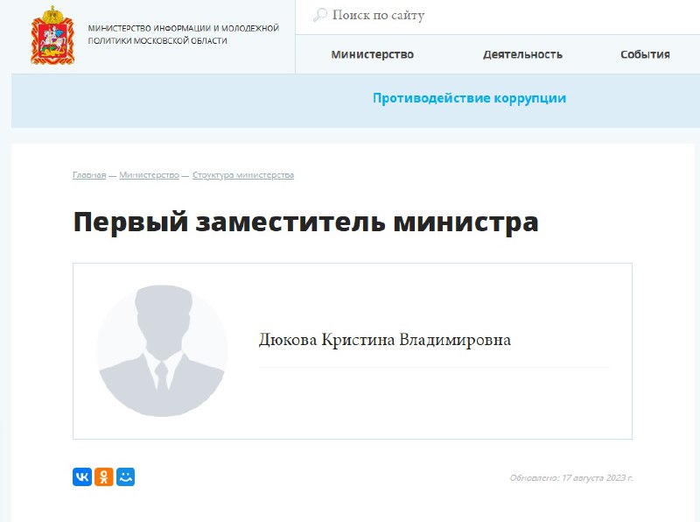Click 'Обновлено: 17 августа 2023 г.' text
This screenshot has height=522, width=700.
click(x=571, y=477)
